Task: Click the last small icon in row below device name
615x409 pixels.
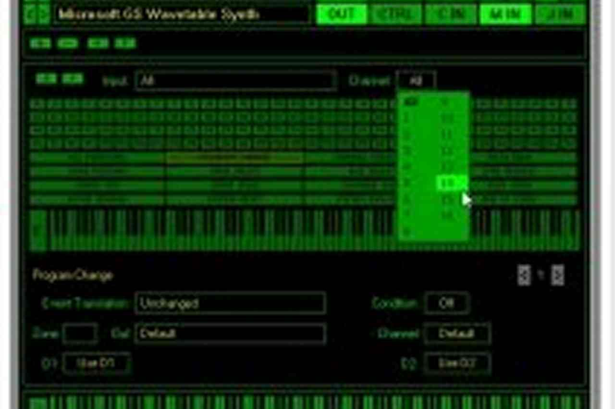Action: point(125,43)
